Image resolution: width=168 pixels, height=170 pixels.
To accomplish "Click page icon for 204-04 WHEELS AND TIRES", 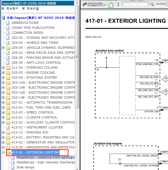I will pos(8,43).
